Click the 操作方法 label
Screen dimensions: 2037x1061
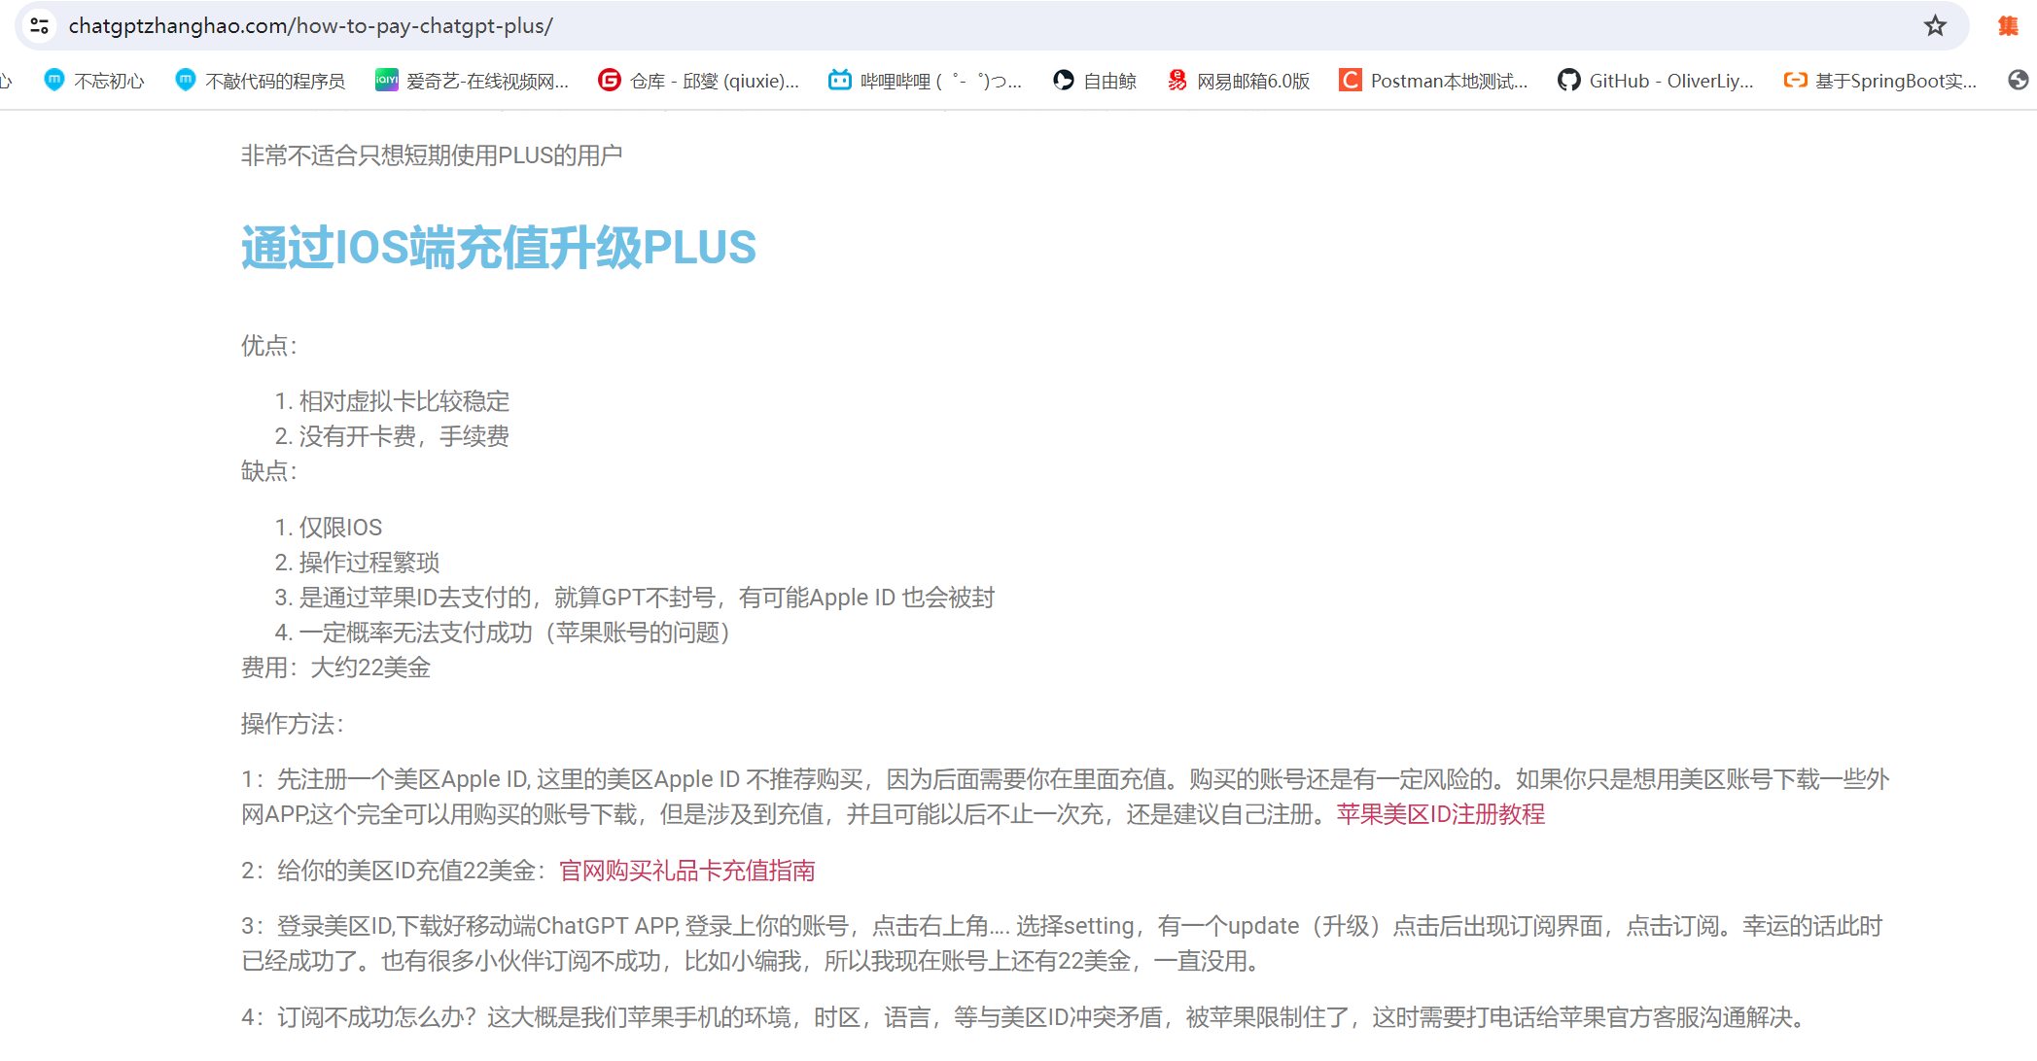(292, 724)
